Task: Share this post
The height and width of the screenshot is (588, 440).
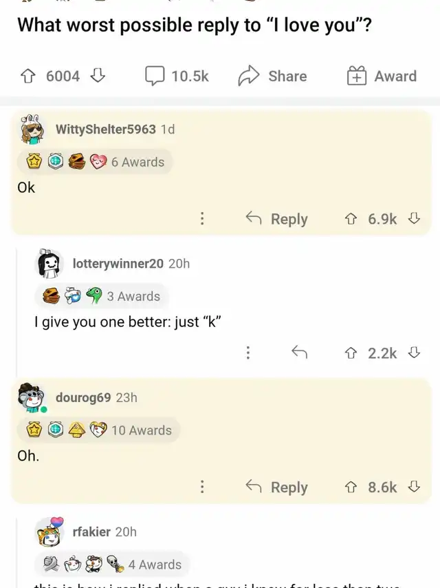Action: click(272, 76)
